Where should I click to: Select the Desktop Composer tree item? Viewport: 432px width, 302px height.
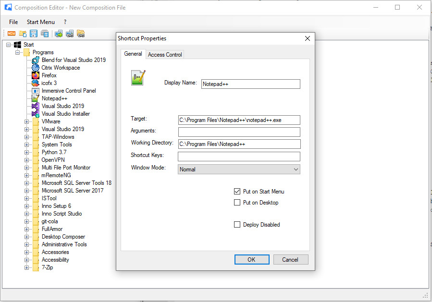[x=63, y=237]
